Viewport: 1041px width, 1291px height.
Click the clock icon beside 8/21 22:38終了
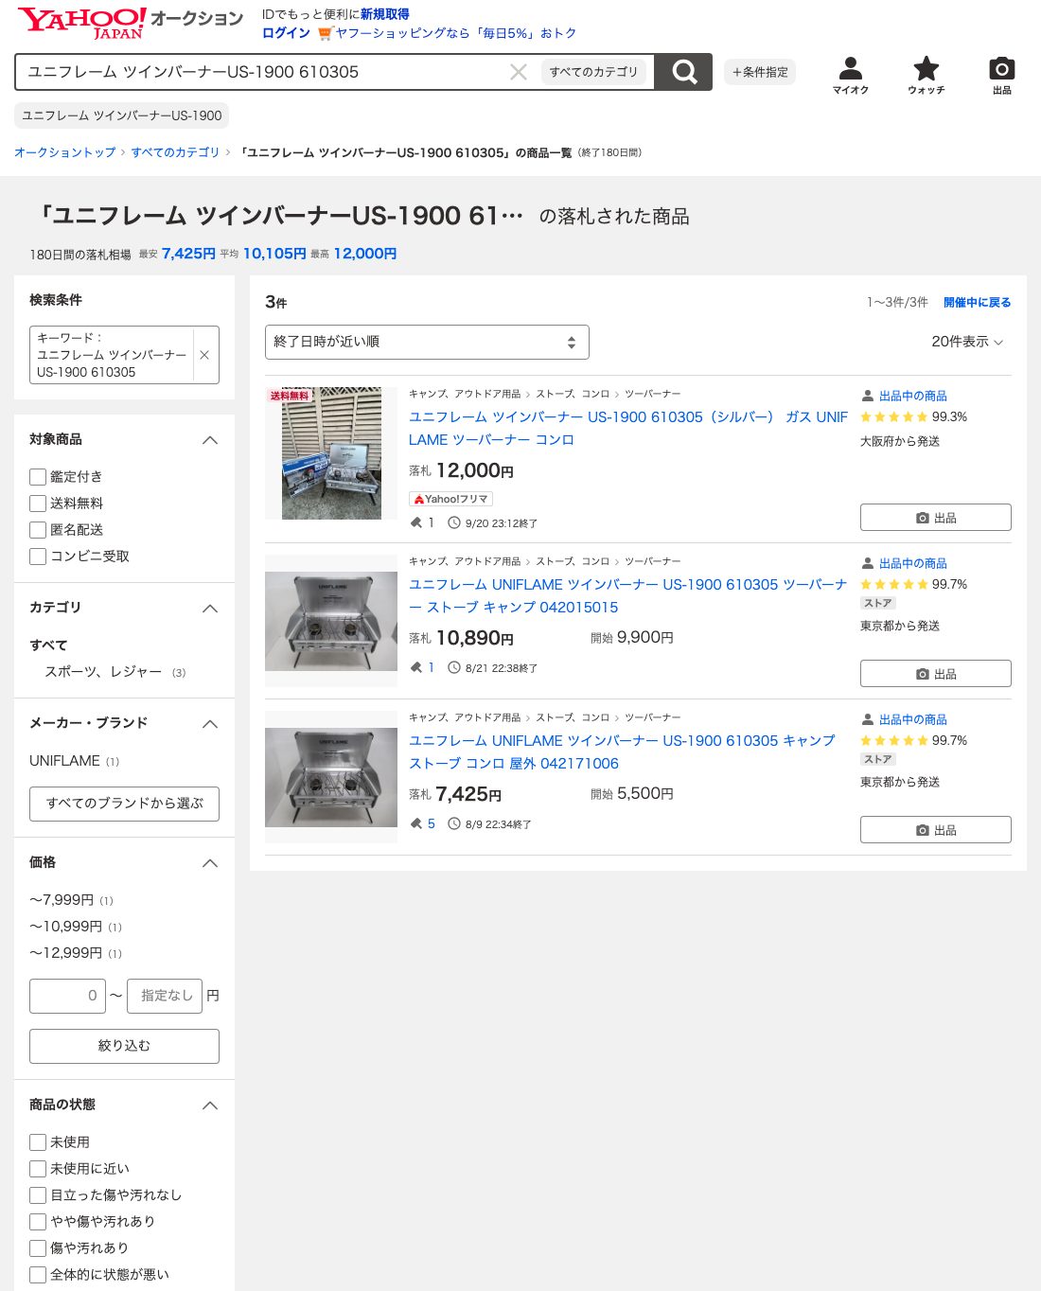click(x=454, y=667)
